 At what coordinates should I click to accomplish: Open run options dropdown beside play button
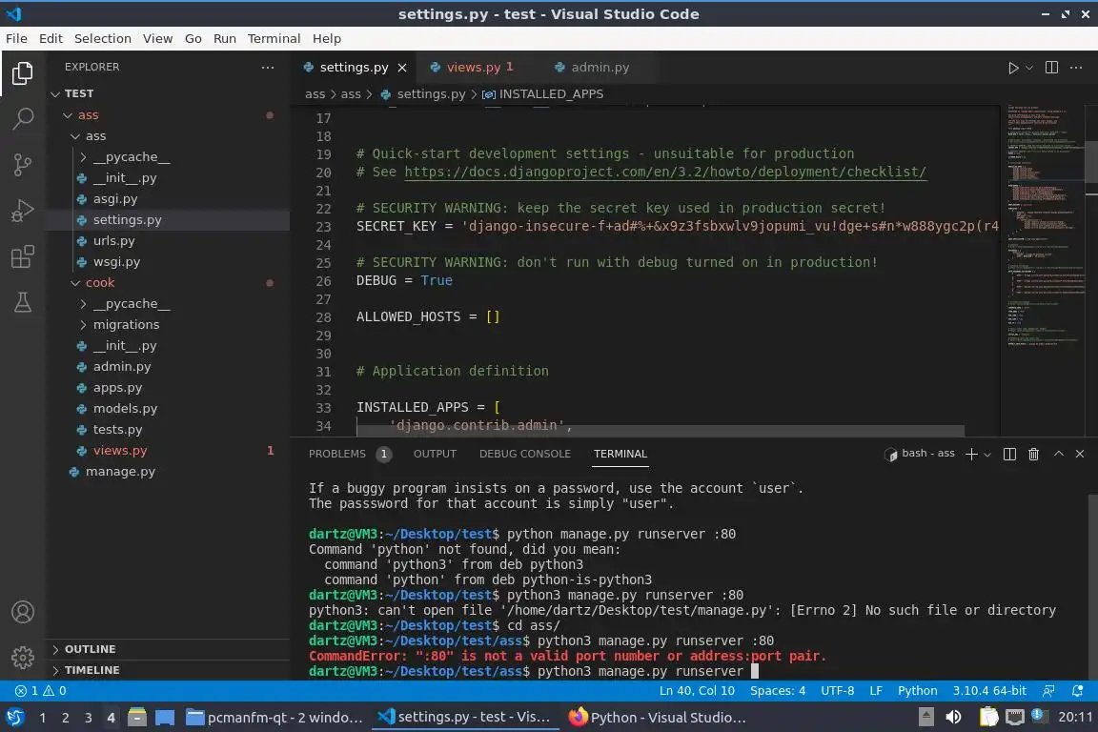coord(1028,68)
